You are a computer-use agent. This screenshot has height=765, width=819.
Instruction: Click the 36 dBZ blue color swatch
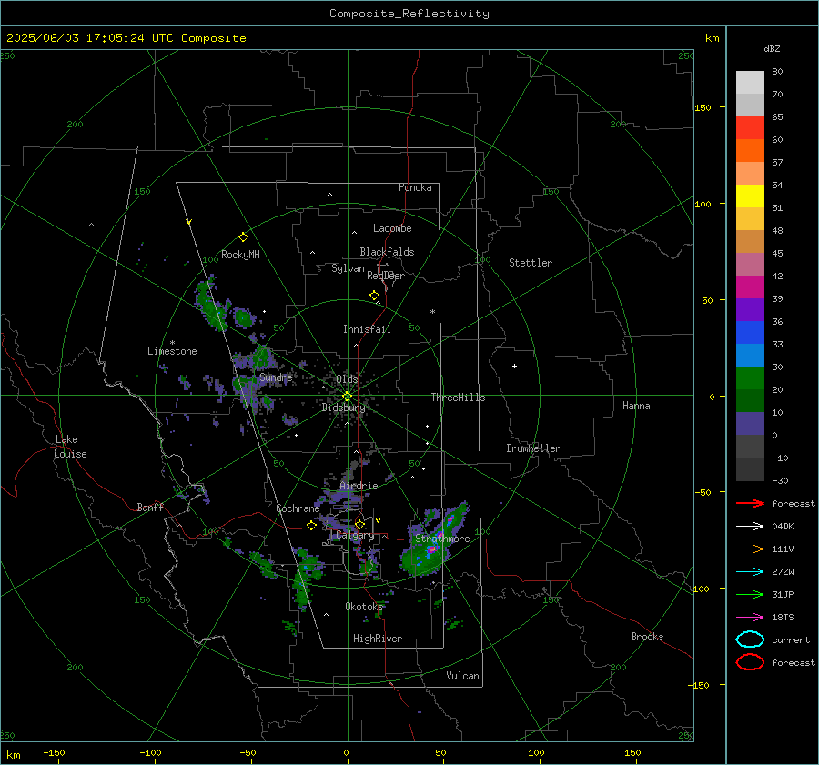click(750, 333)
